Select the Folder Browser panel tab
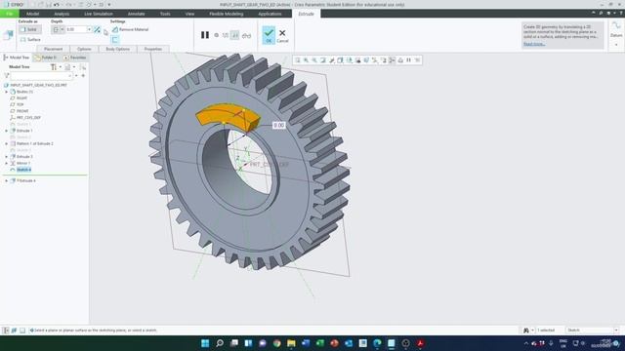The width and height of the screenshot is (625, 351). point(46,58)
